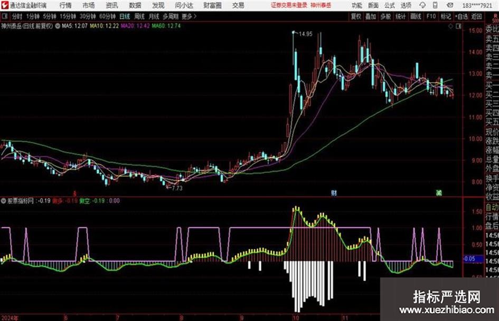
Task: Click the 7.73 low price label
Action: click(177, 188)
